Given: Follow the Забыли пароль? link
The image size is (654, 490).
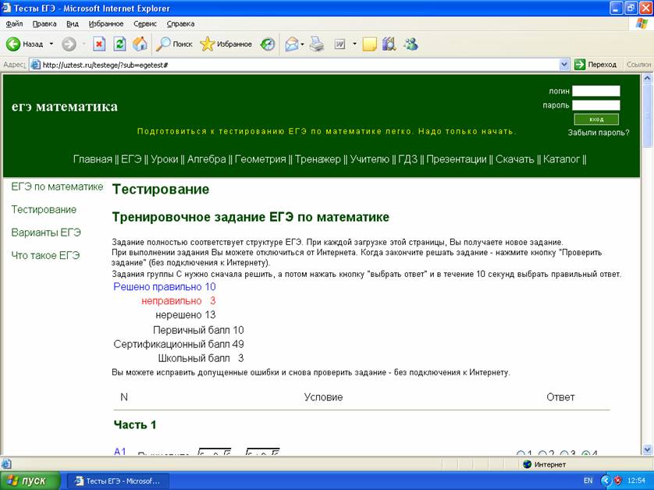Looking at the screenshot, I should (x=599, y=133).
